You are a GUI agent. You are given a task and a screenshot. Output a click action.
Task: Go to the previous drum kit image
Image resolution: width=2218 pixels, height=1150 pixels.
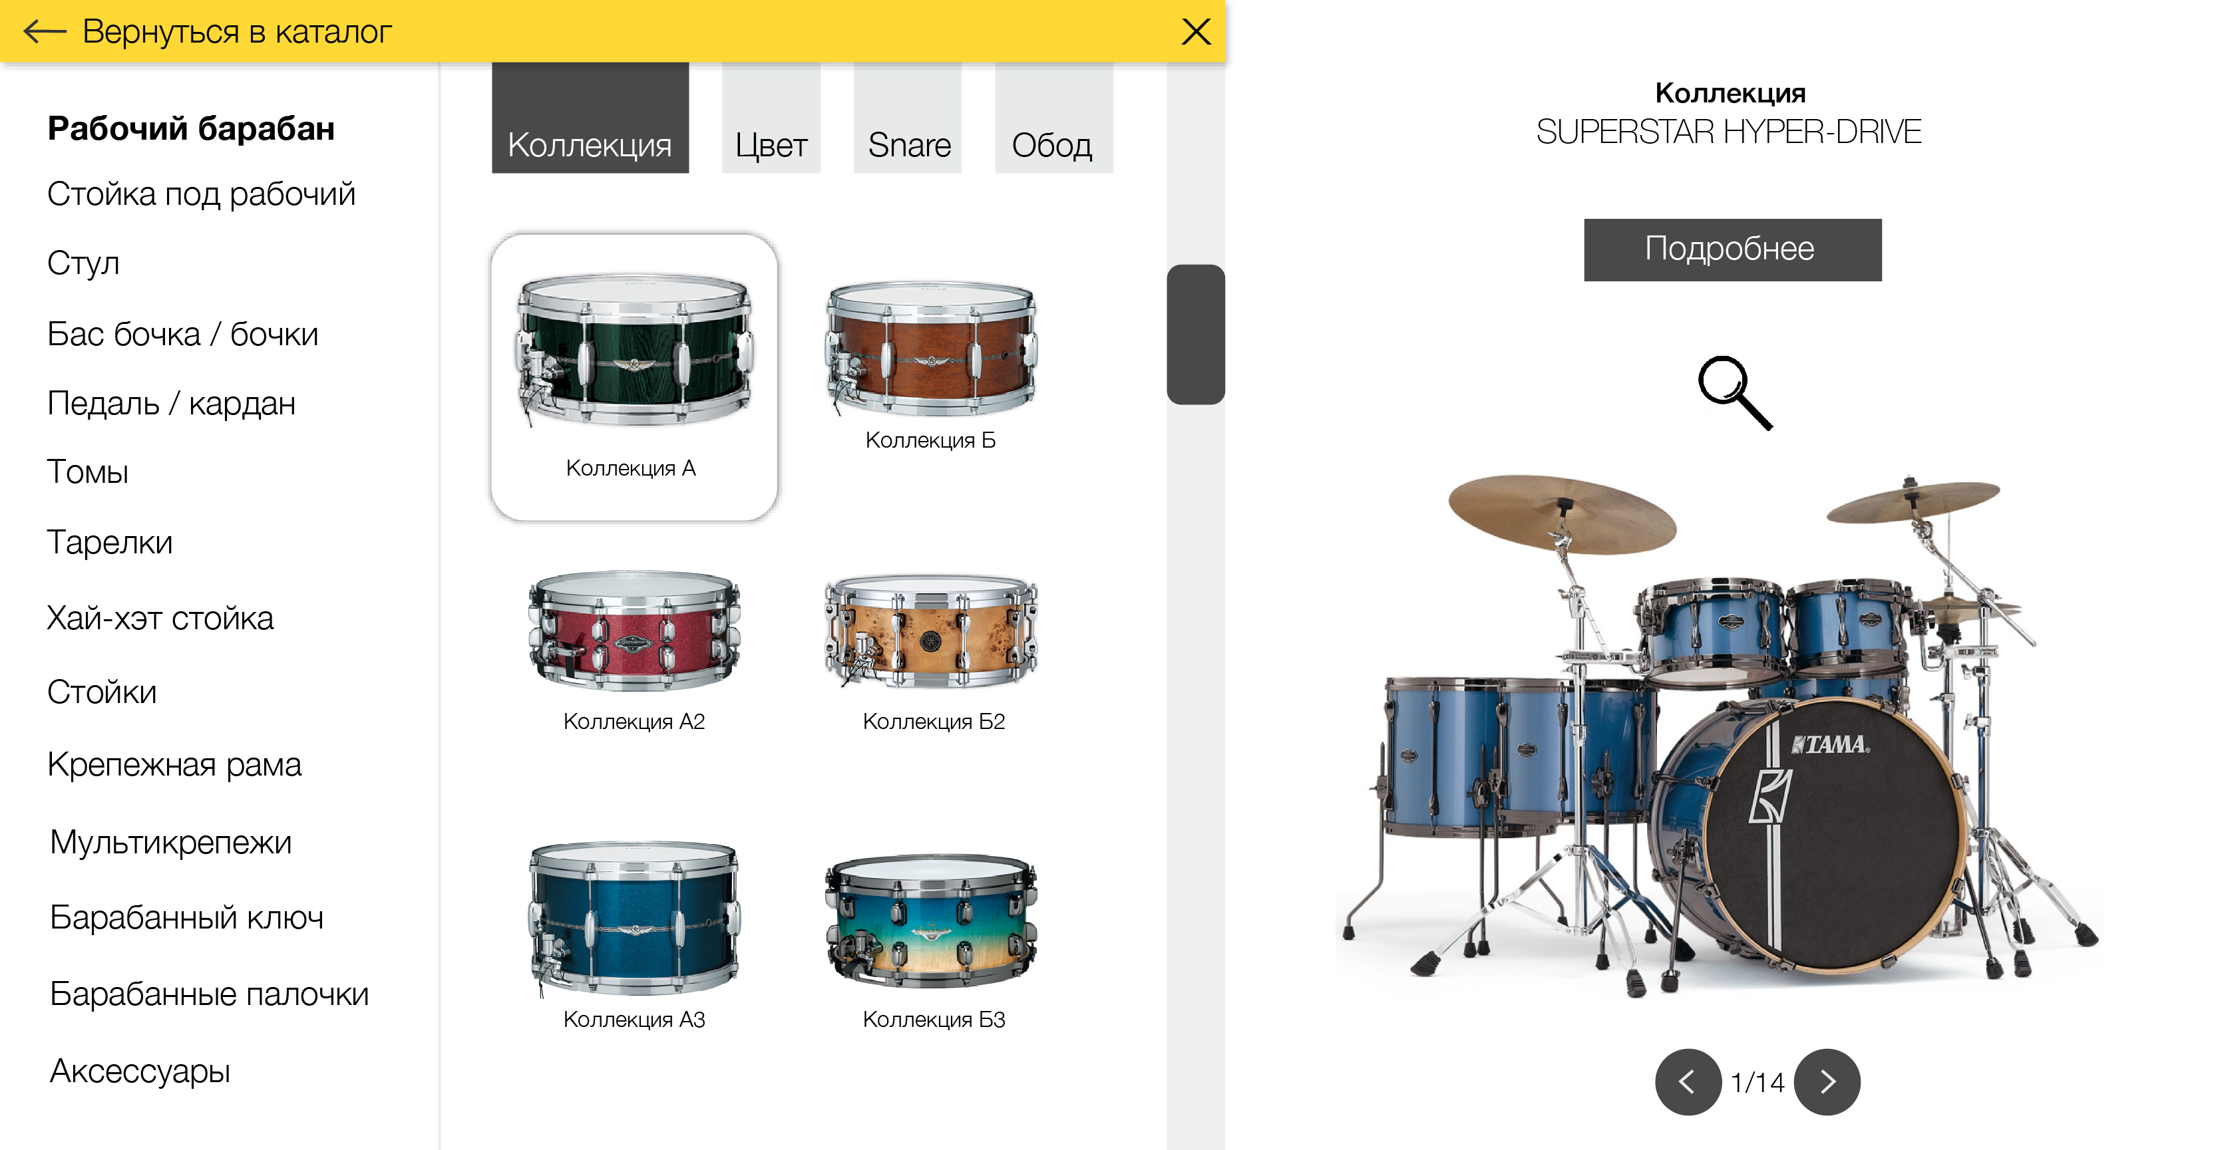point(1688,1082)
